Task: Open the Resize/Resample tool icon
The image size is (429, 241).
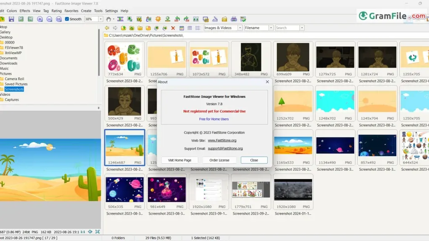Action: click(x=130, y=19)
